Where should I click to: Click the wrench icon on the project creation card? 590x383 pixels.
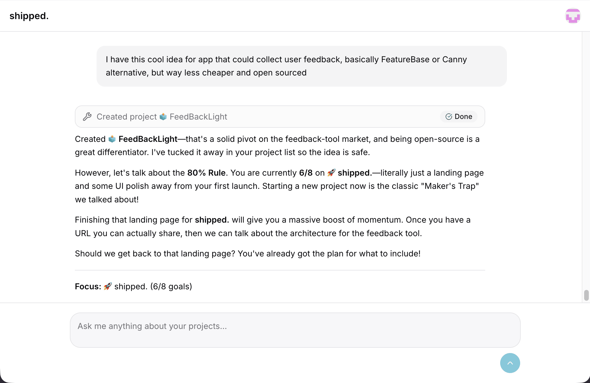click(87, 117)
